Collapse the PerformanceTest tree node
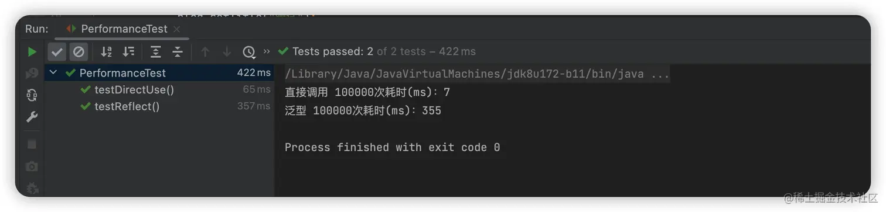 tap(53, 73)
